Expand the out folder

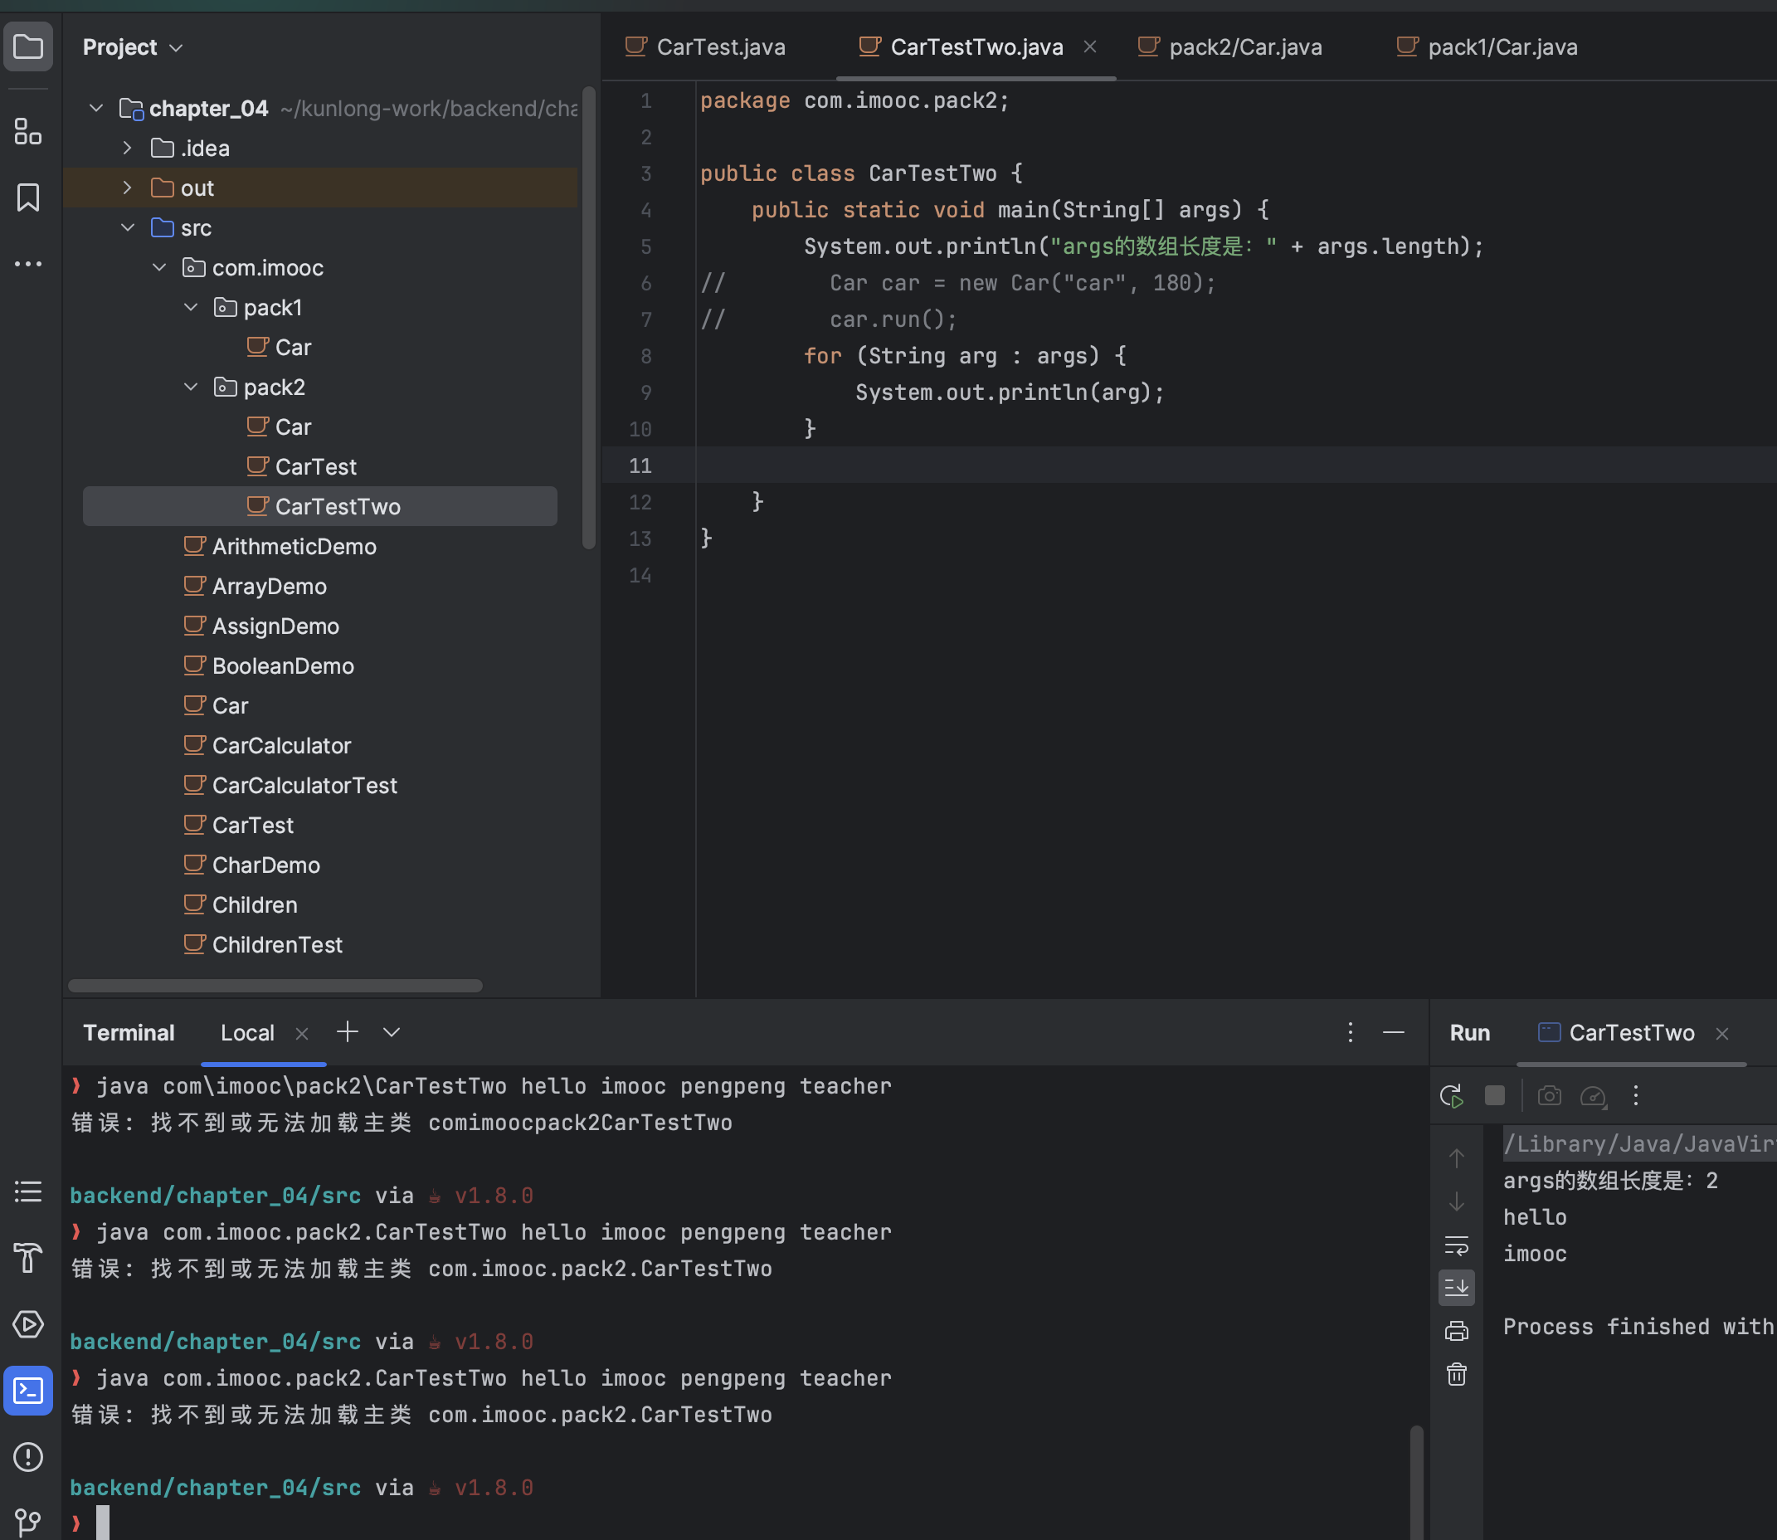click(x=127, y=188)
